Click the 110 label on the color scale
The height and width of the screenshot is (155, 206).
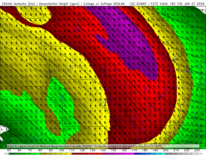point(72,150)
